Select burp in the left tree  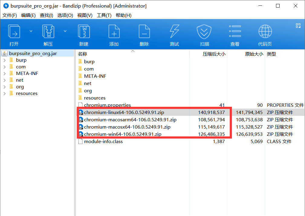tap(21, 60)
